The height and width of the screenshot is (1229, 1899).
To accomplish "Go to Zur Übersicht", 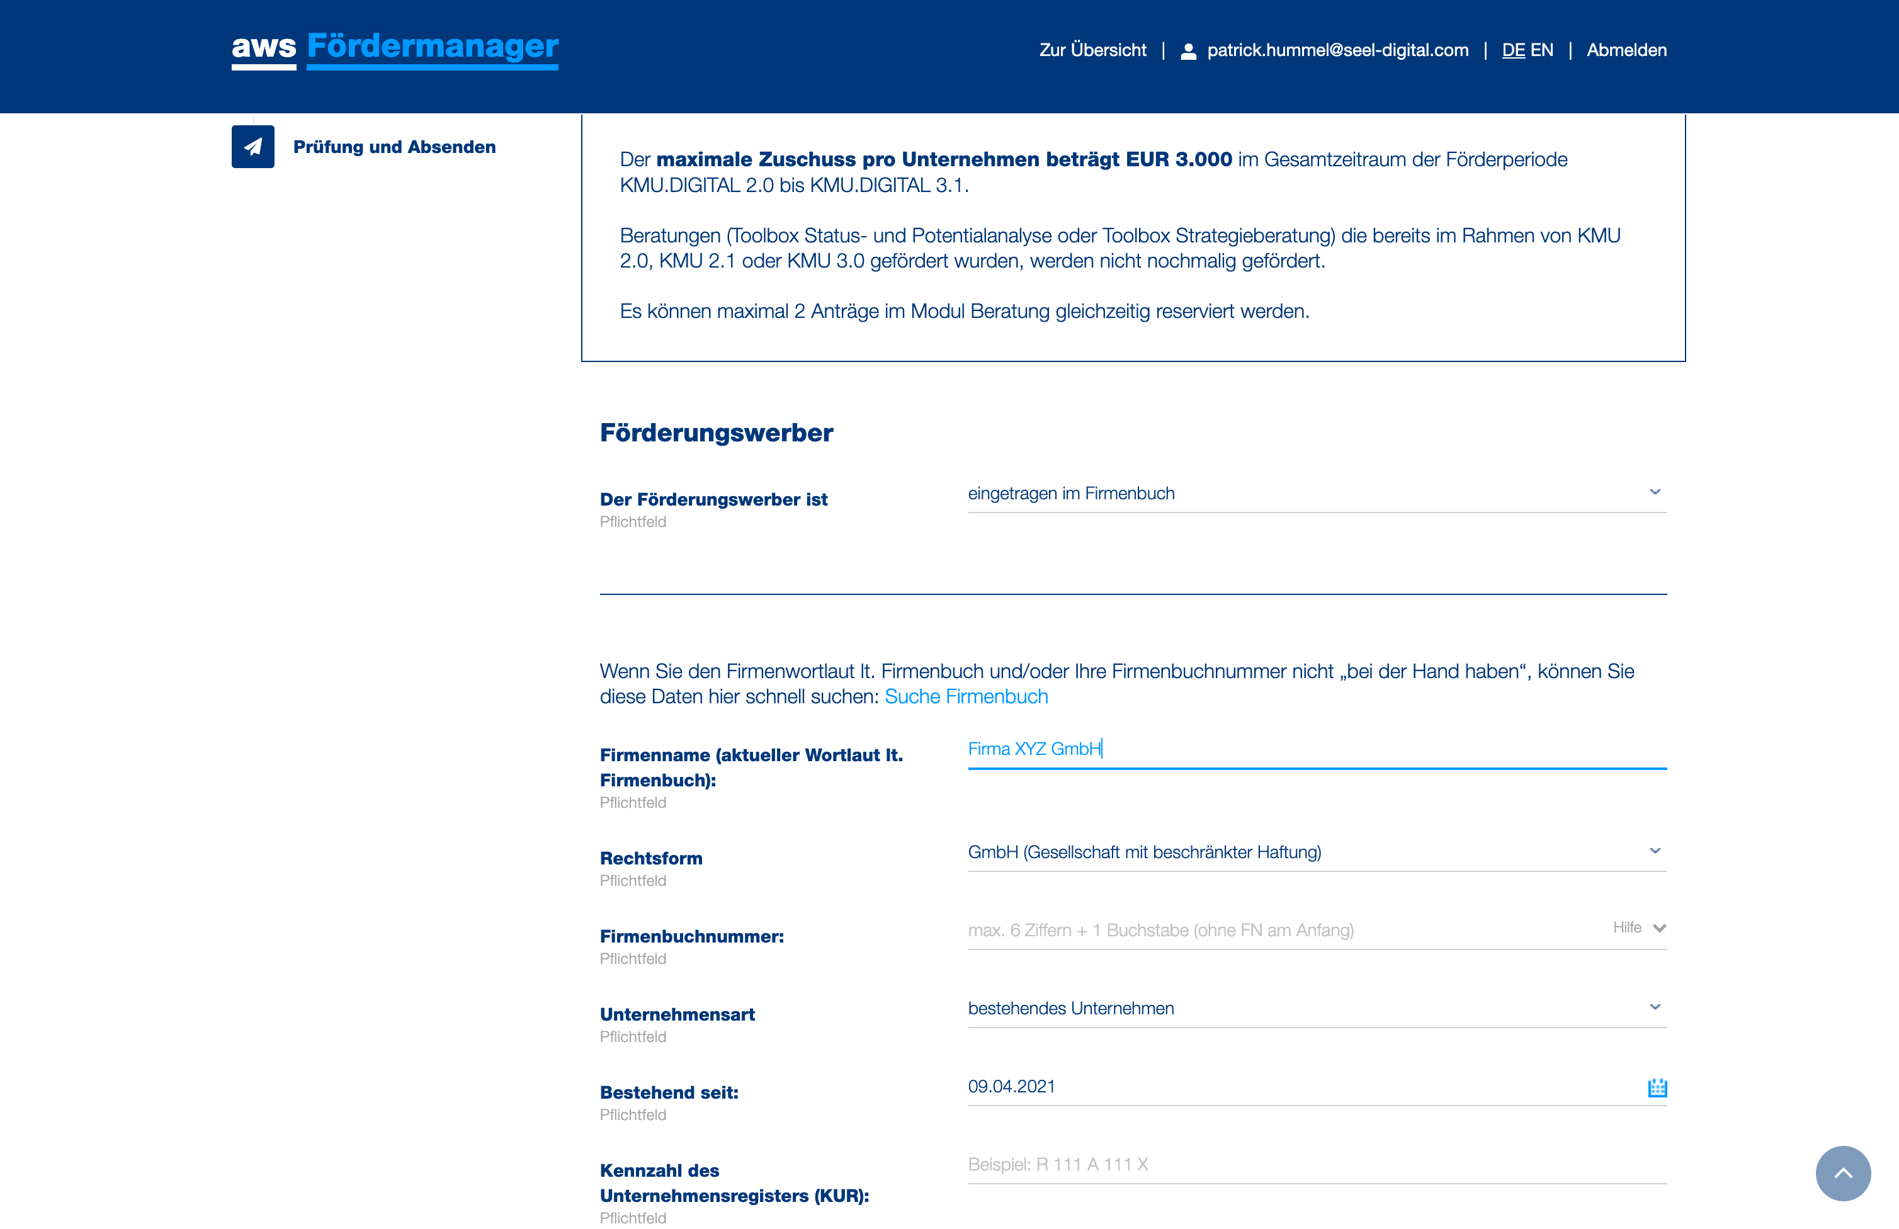I will coord(1092,50).
